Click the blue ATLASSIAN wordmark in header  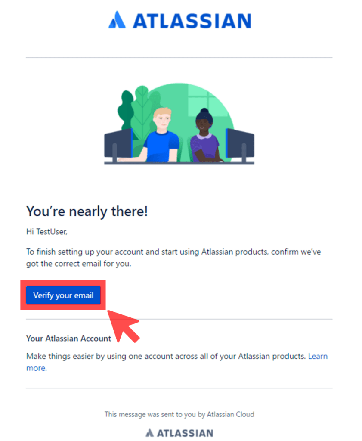pyautogui.click(x=192, y=21)
